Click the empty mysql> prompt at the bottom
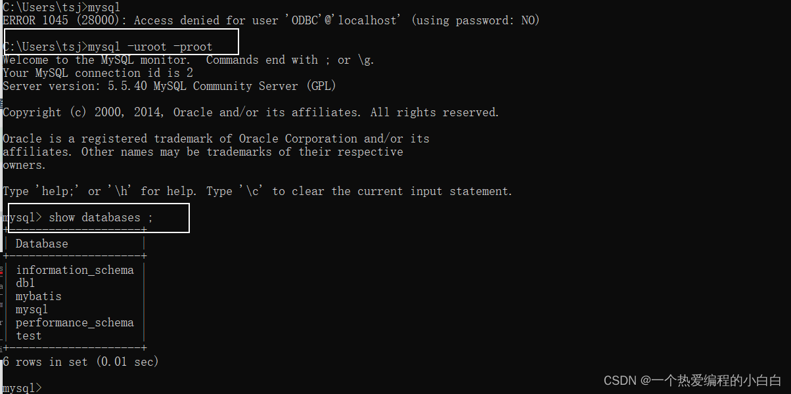Screen dimensions: 791x394 tap(22, 388)
